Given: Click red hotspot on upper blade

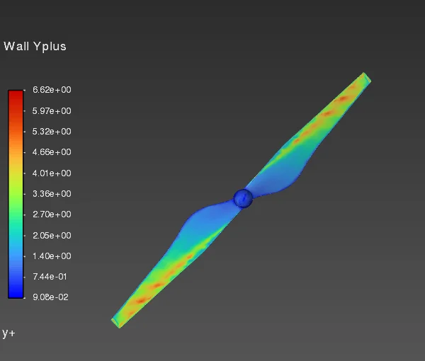Looking at the screenshot, I should coord(343,98).
